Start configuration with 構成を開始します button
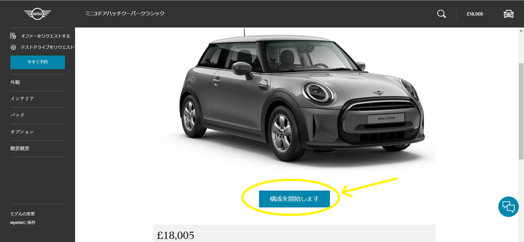 294,199
